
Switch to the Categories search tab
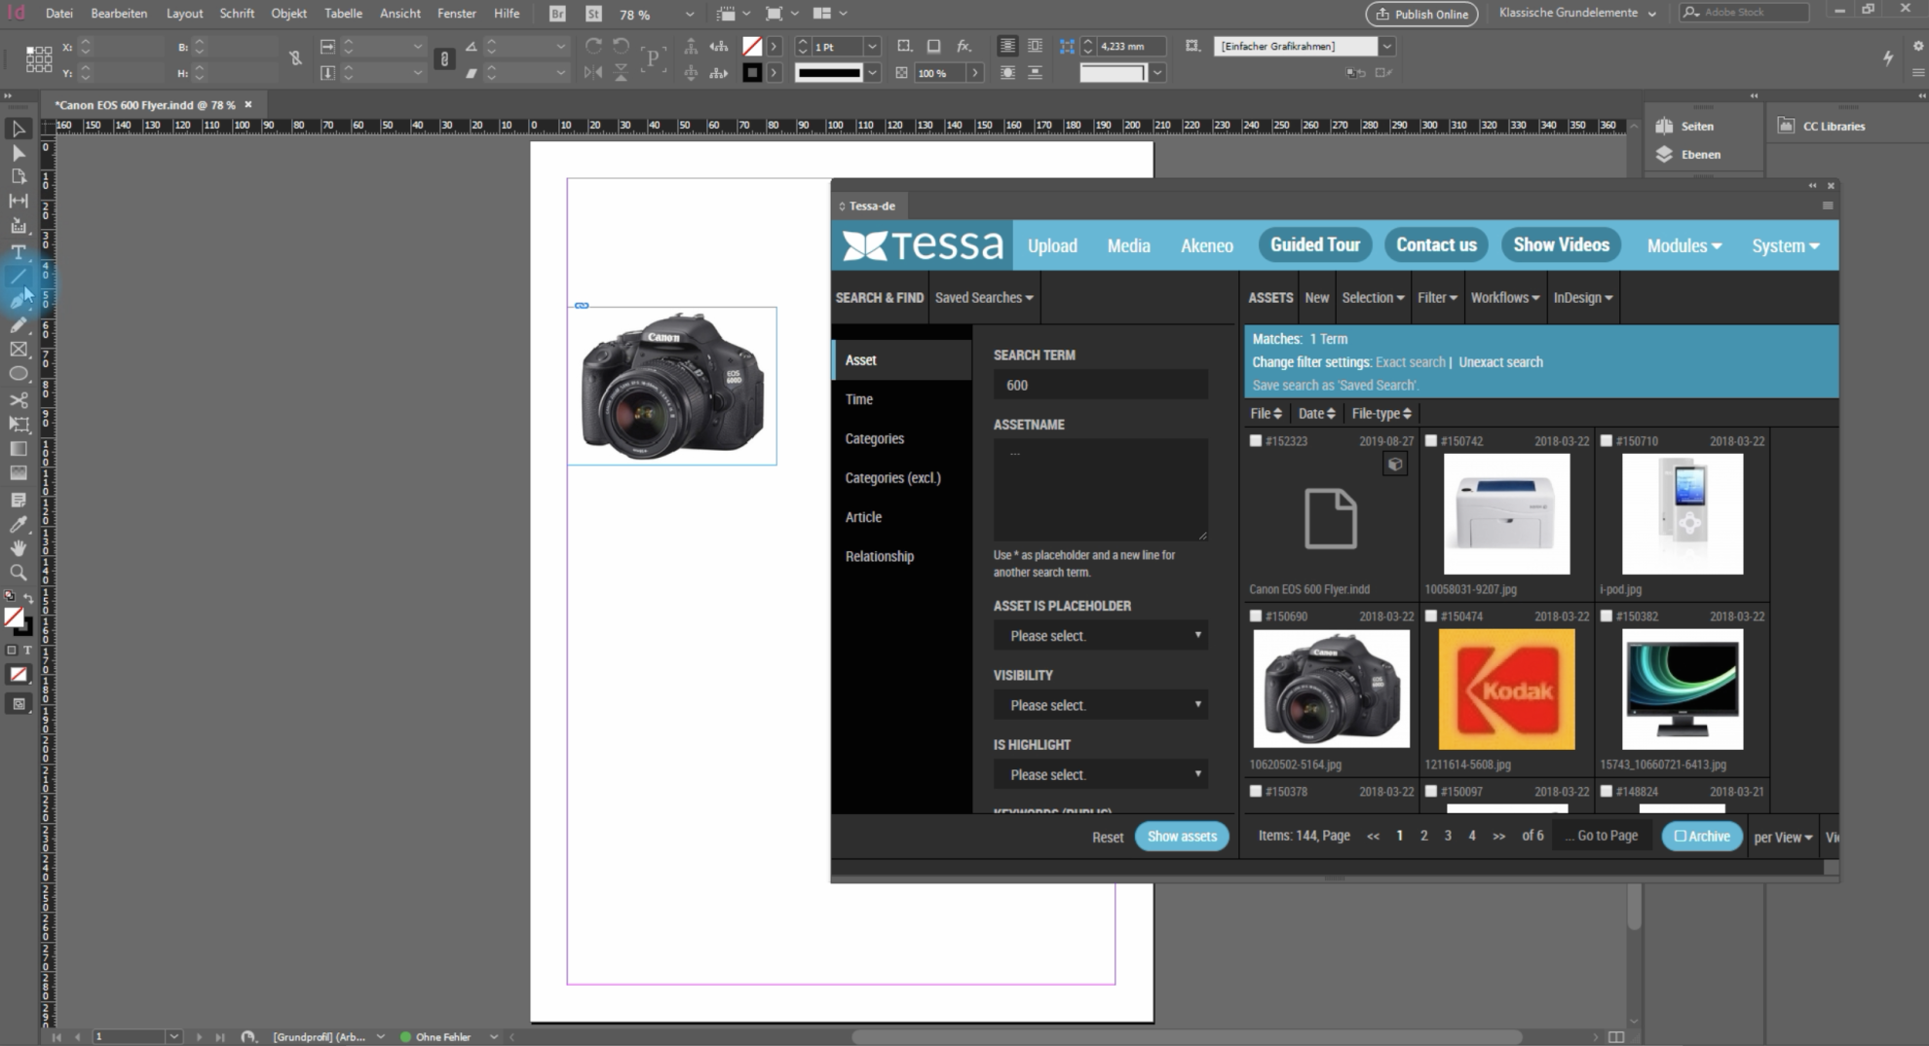[x=874, y=438]
